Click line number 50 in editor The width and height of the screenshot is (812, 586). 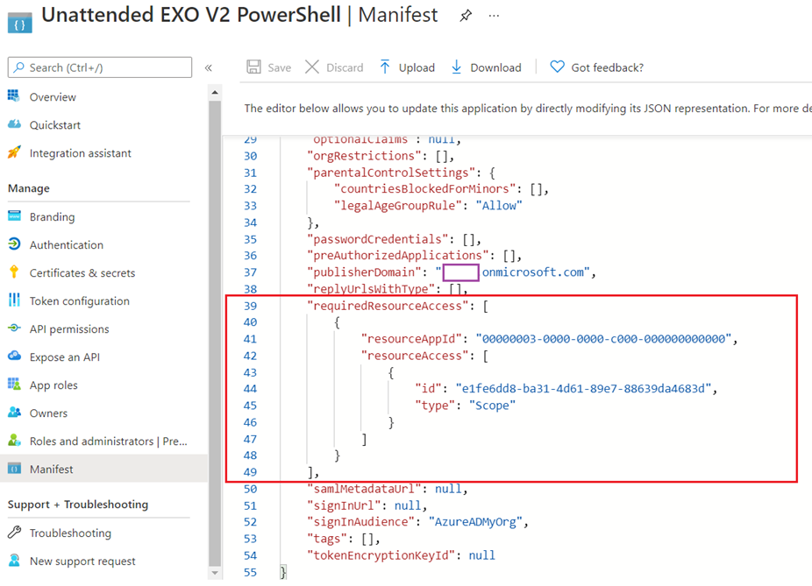pyautogui.click(x=251, y=489)
